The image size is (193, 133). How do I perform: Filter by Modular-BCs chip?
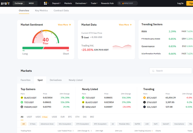click(x=124, y=124)
